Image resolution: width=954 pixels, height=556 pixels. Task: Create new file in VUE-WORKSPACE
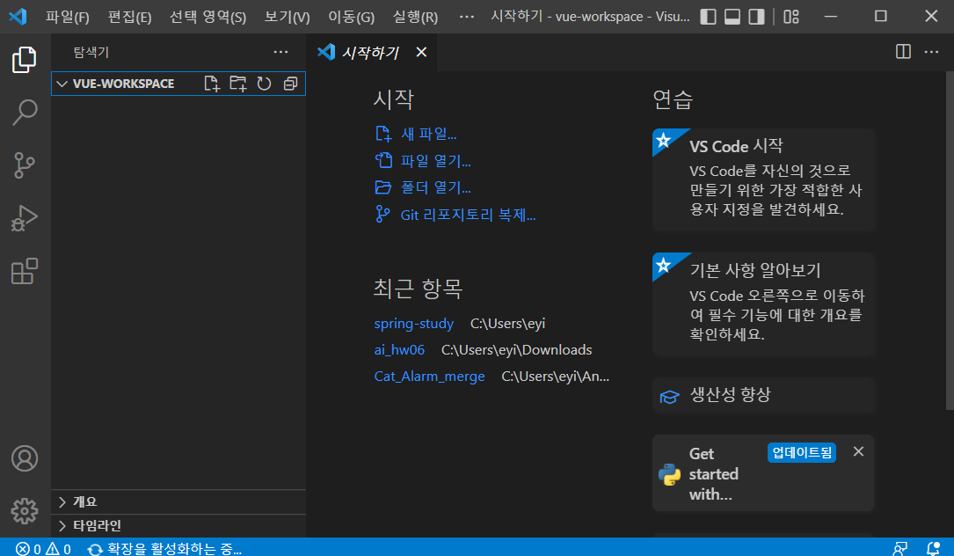(x=211, y=84)
